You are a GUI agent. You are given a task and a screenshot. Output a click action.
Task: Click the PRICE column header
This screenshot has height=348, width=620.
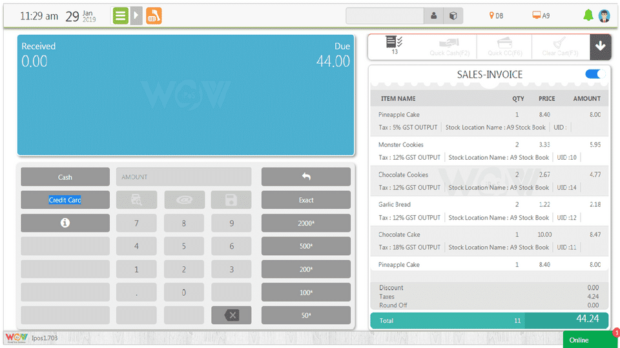coord(546,99)
